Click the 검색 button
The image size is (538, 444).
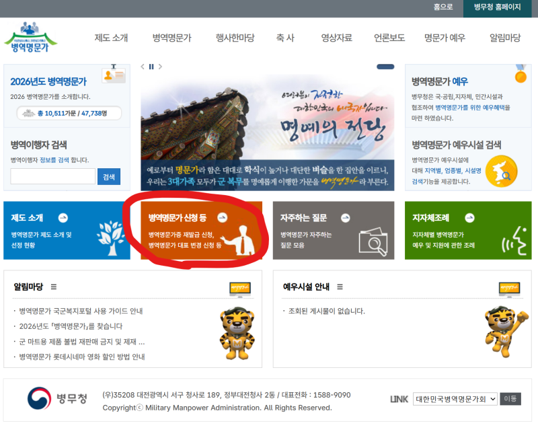[x=109, y=176]
